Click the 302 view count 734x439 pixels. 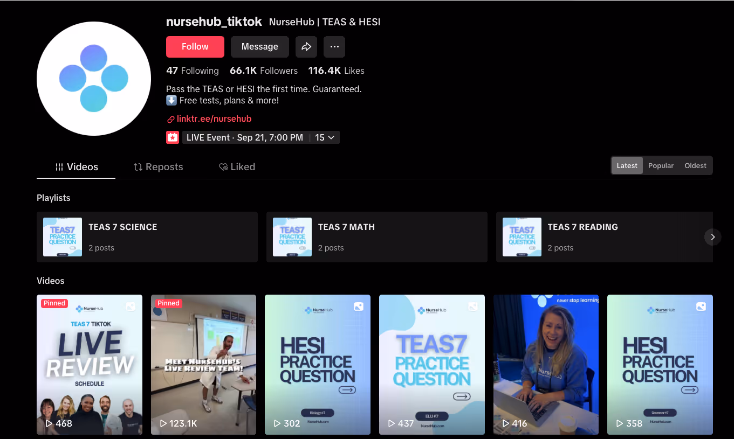[287, 424]
